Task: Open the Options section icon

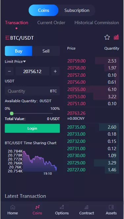Action: point(62,207)
